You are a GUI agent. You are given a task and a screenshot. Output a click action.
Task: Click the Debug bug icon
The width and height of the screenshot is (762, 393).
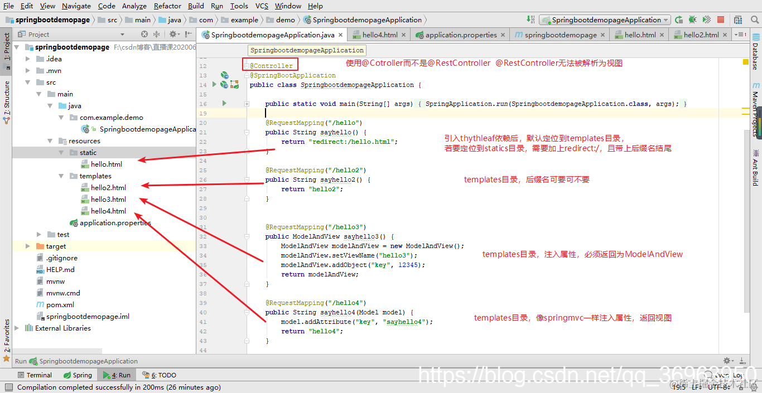coord(692,20)
